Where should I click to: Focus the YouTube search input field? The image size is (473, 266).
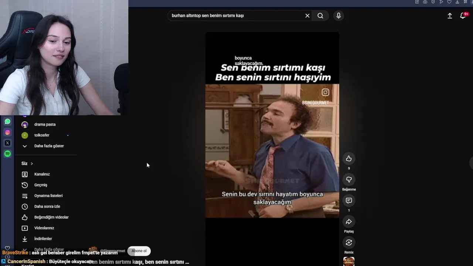tap(236, 16)
